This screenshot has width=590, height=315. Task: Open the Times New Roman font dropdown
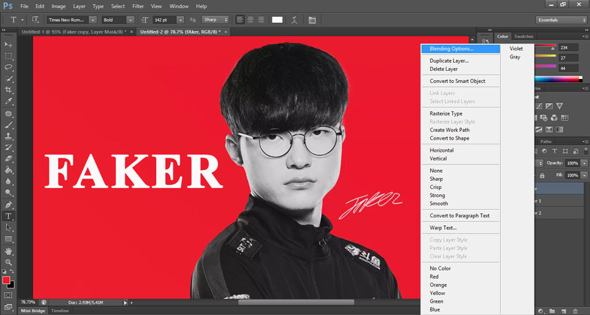pos(92,20)
